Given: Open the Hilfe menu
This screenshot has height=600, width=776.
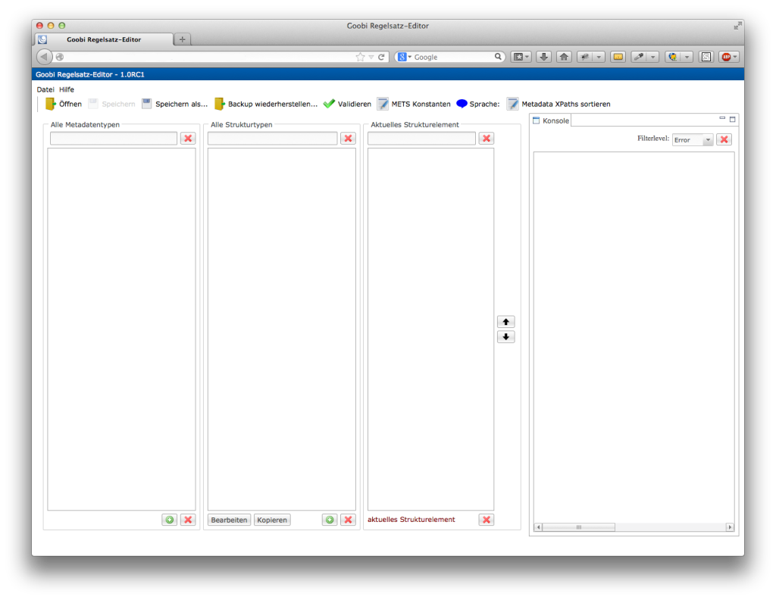Looking at the screenshot, I should pyautogui.click(x=67, y=89).
